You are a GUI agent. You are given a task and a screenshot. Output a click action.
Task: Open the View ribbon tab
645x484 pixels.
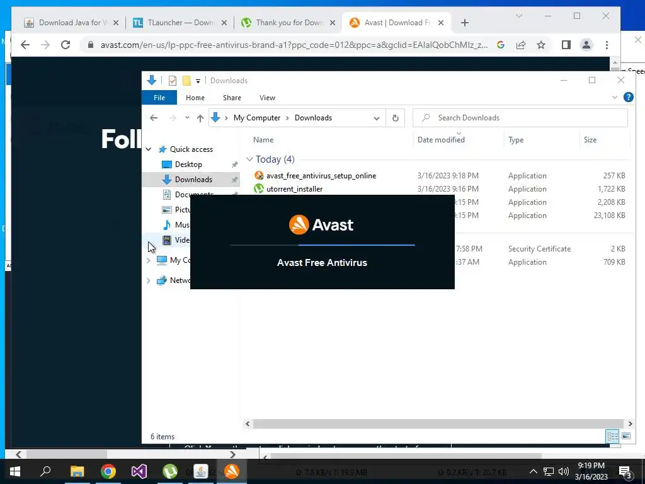267,98
